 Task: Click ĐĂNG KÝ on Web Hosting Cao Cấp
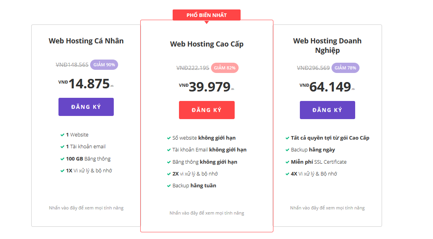[207, 110]
